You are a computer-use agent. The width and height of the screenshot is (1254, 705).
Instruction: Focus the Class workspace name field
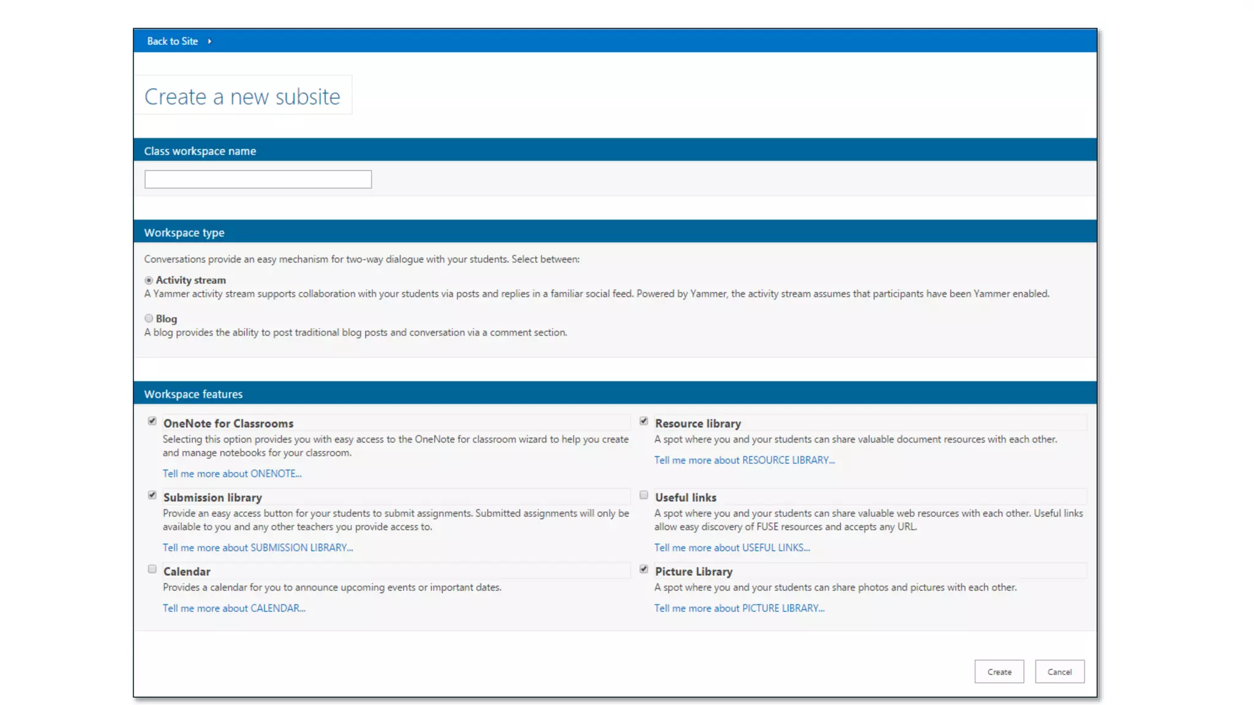click(x=258, y=179)
